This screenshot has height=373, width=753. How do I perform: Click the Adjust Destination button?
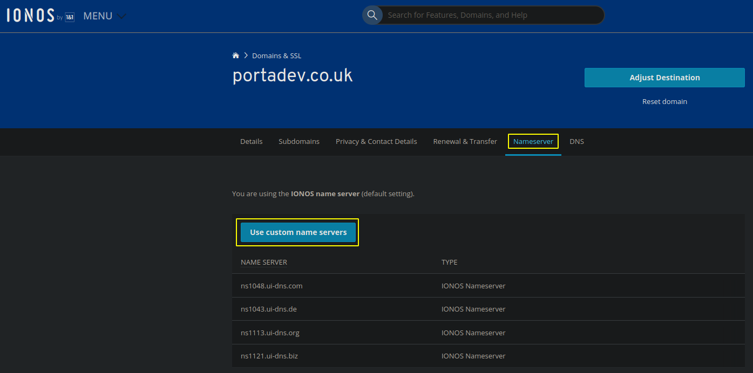pyautogui.click(x=664, y=78)
